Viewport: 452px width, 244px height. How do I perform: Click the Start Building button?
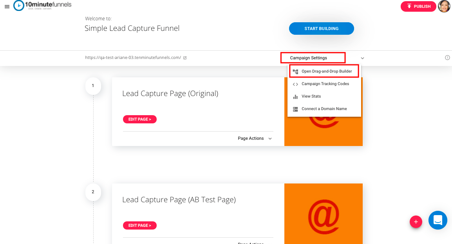[322, 28]
